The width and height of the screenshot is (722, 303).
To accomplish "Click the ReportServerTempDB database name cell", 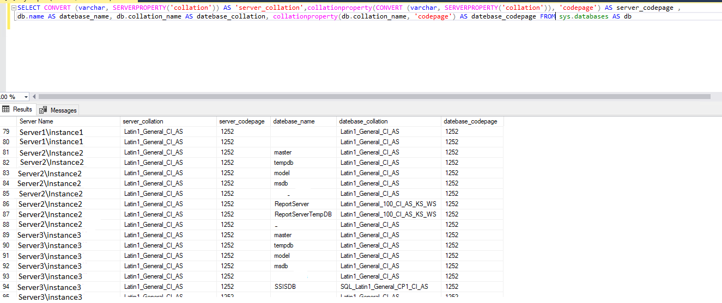I will 304,214.
